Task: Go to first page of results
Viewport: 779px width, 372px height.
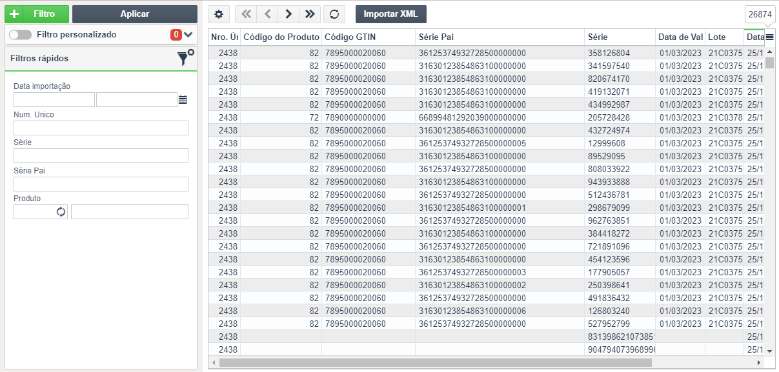Action: point(246,14)
